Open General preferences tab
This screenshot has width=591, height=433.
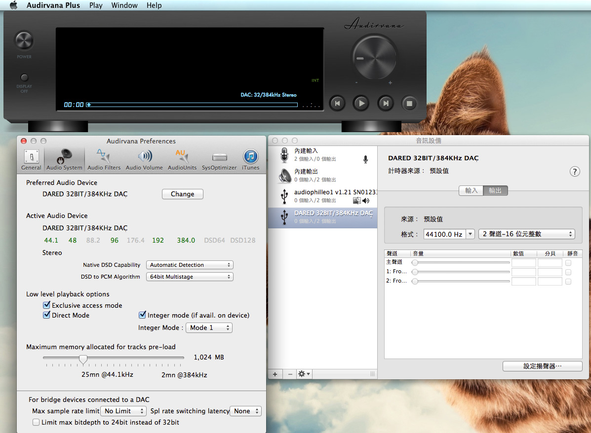pyautogui.click(x=31, y=160)
